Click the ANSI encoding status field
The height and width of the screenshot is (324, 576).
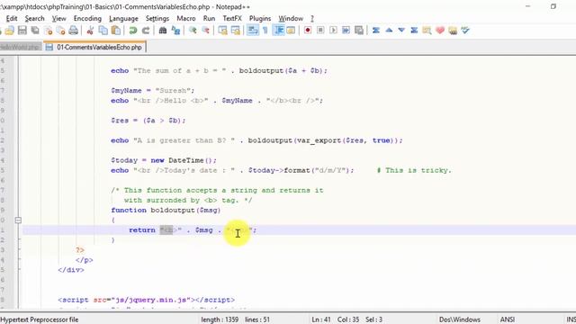508,319
